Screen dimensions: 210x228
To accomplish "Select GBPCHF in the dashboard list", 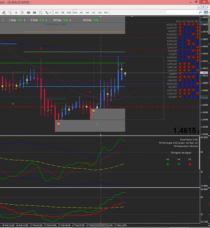I will [x=172, y=71].
